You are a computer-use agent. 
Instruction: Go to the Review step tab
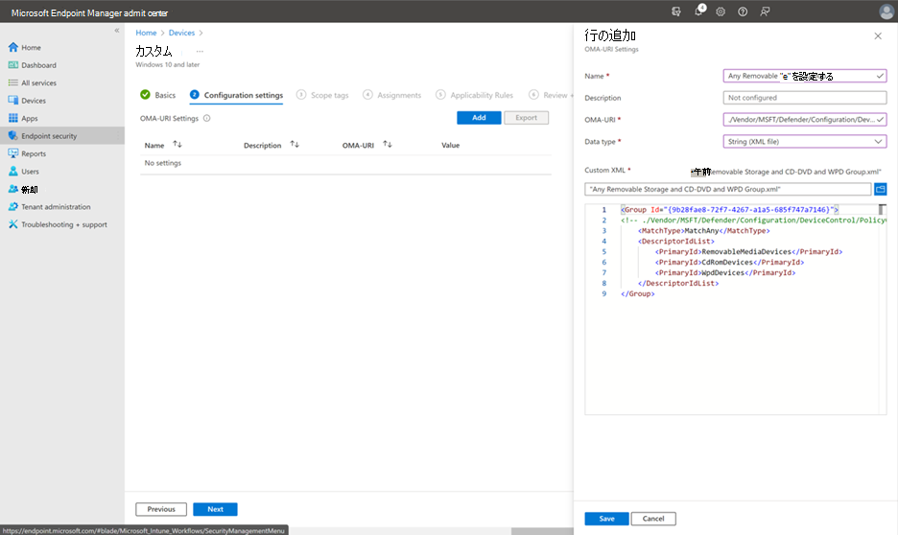point(551,95)
